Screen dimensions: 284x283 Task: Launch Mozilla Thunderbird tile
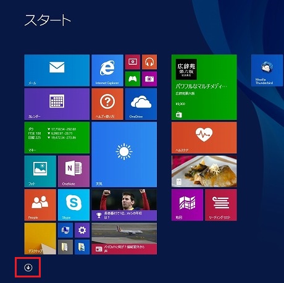coord(267,70)
